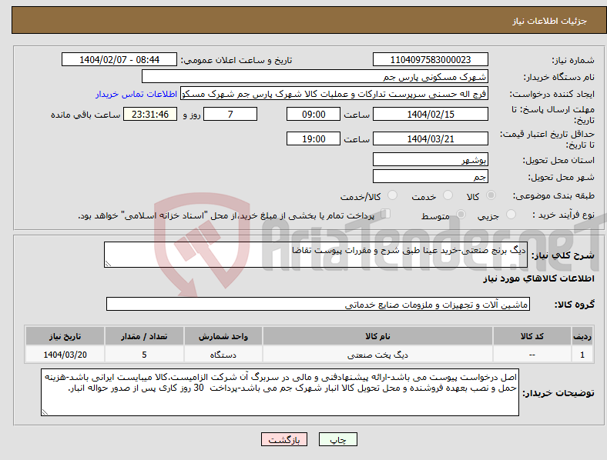Click the delivery city field جم
This screenshot has width=607, height=460.
430,176
